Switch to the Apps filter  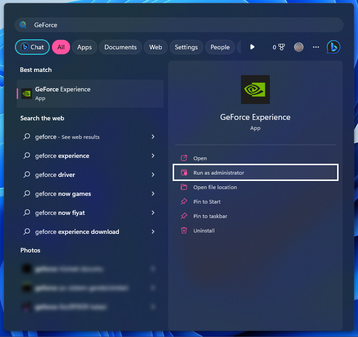point(85,47)
